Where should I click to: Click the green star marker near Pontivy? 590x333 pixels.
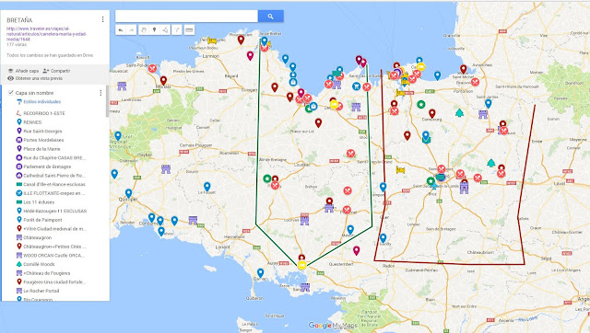tap(266, 178)
